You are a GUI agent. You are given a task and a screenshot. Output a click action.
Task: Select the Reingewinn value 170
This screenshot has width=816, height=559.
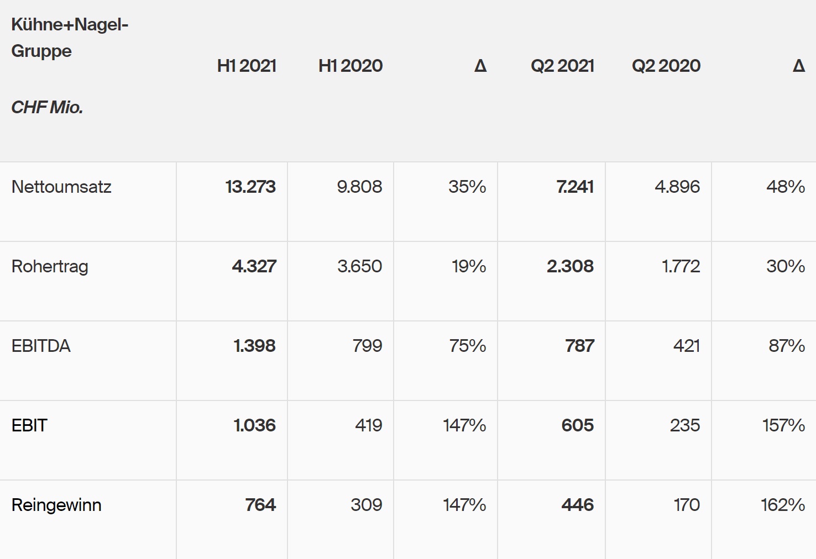click(x=687, y=505)
